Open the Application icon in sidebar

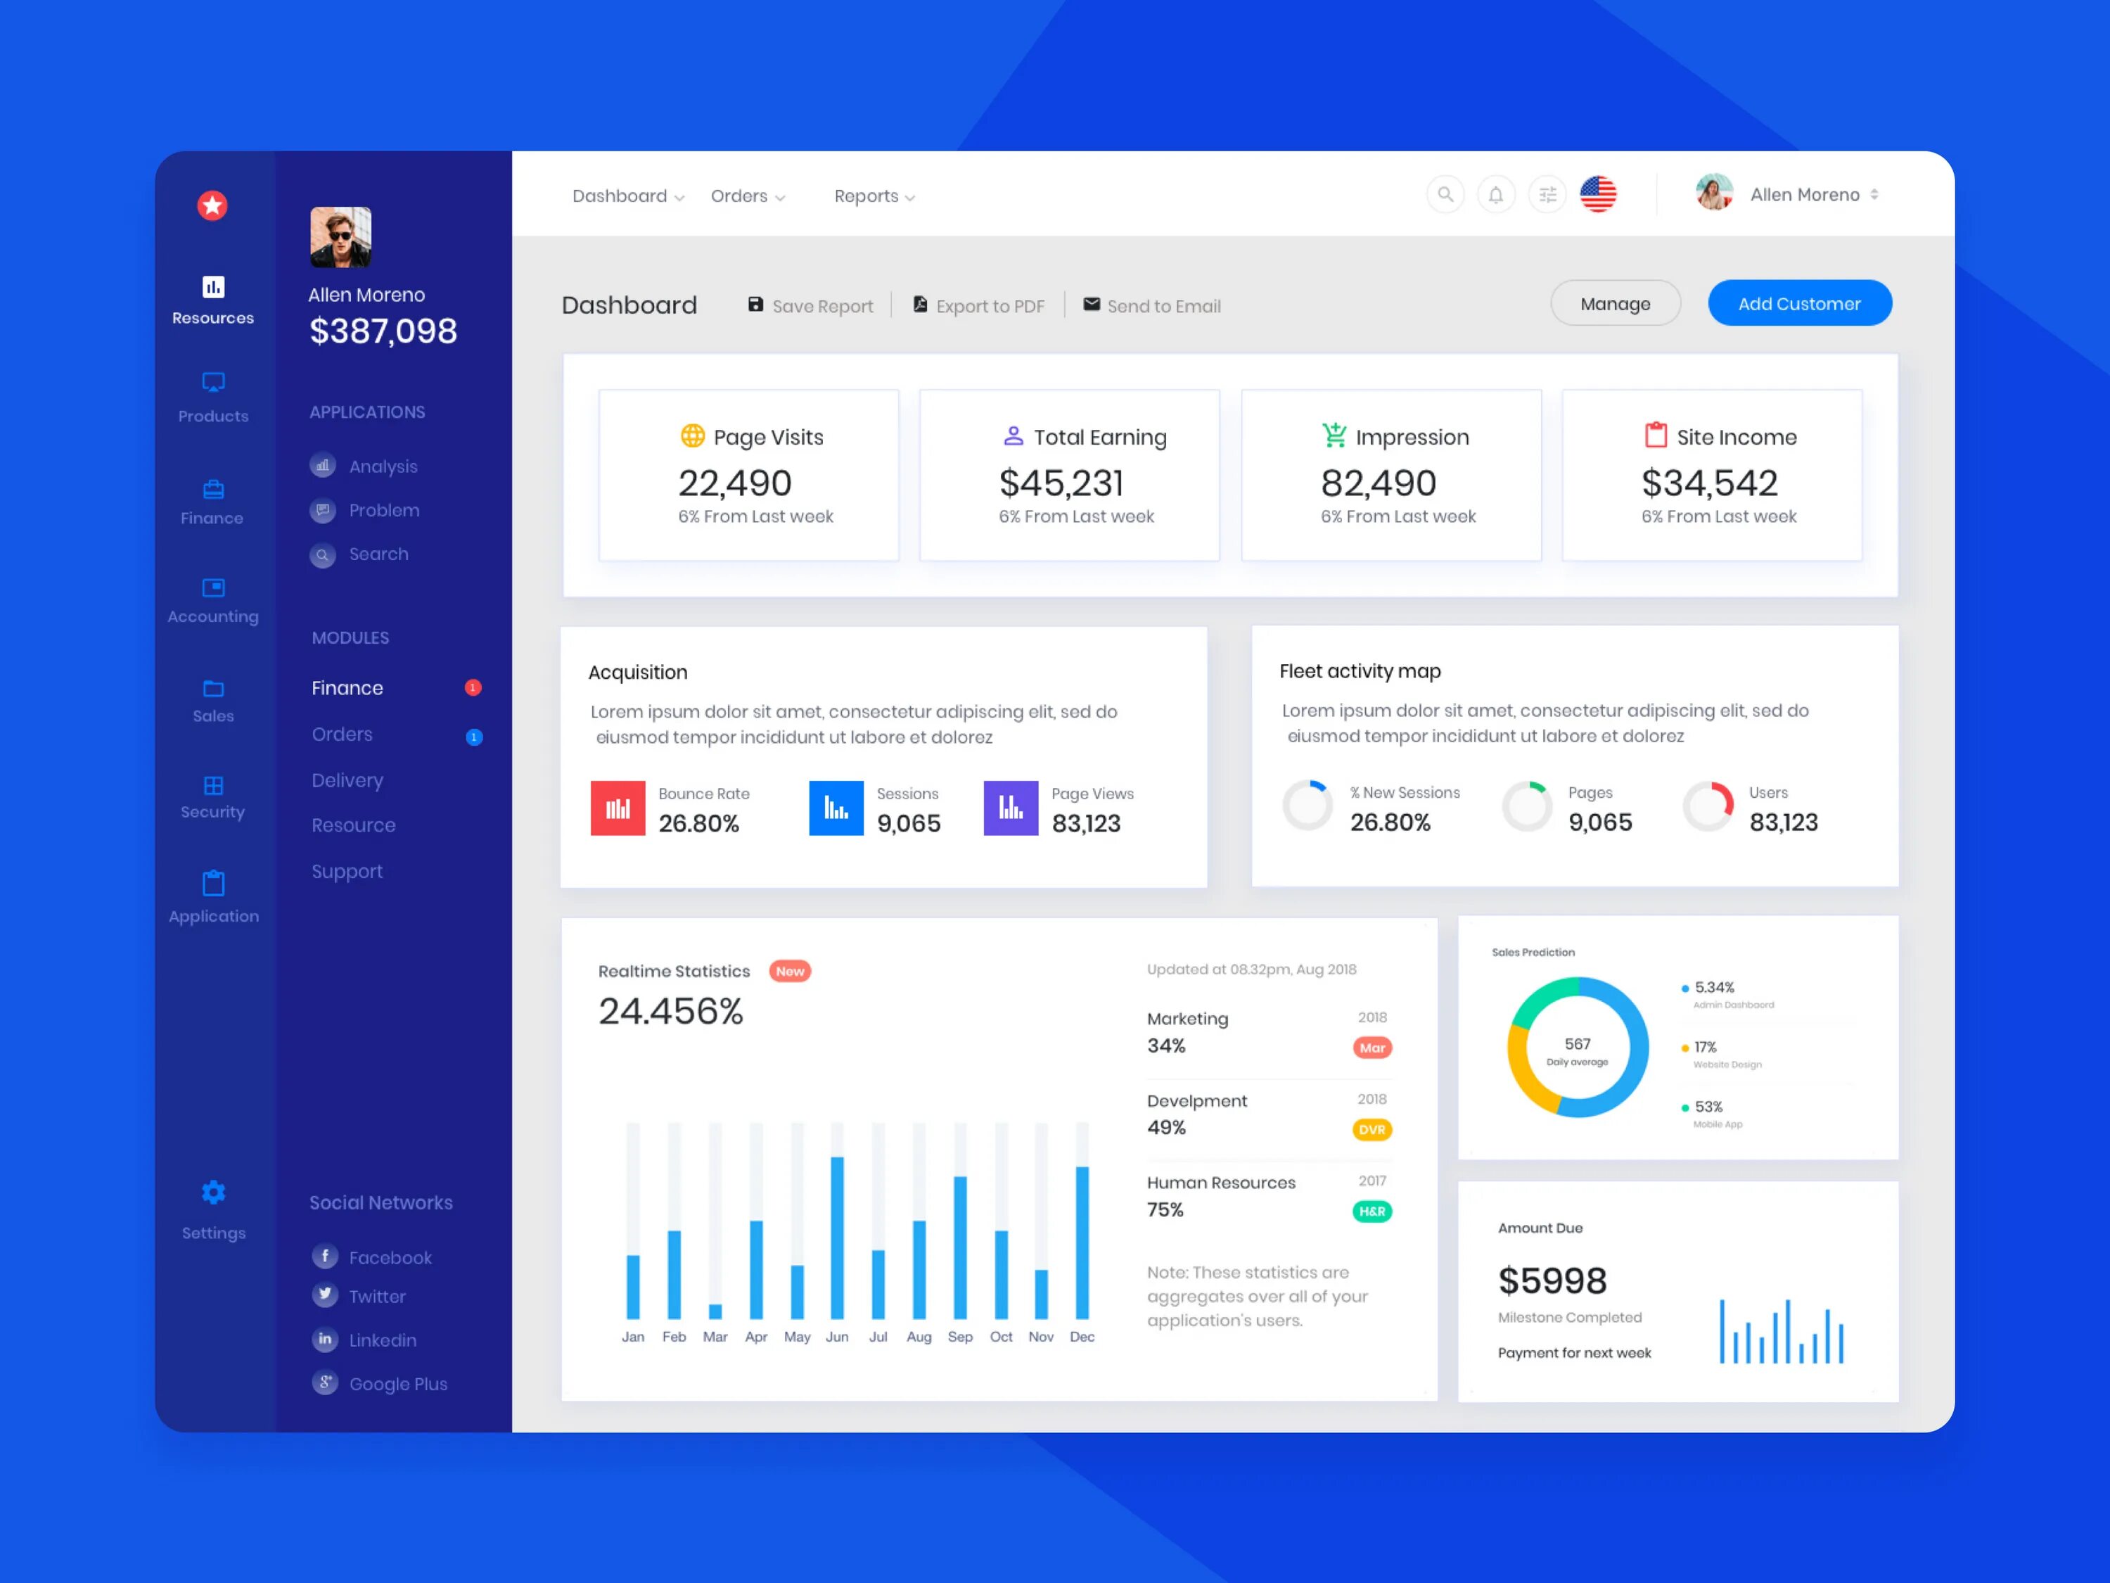[x=212, y=882]
